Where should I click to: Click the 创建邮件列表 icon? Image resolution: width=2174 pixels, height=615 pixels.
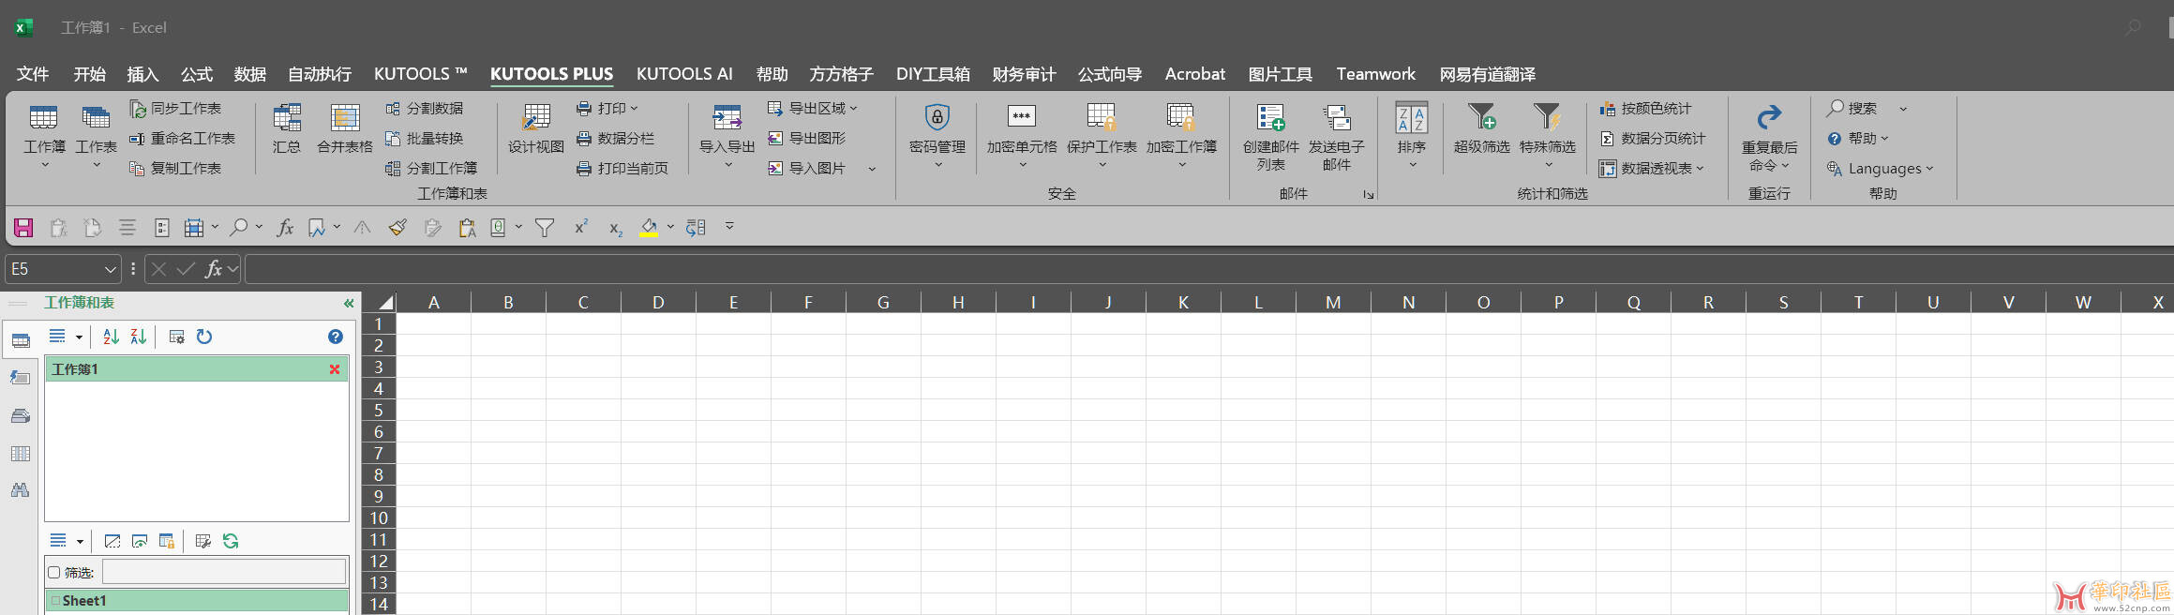coord(1270,118)
